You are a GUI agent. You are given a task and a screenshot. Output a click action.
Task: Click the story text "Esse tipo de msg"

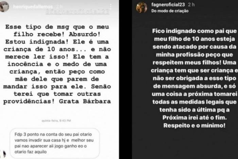(37, 27)
